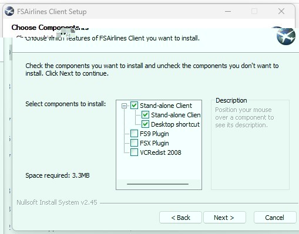
Task: Click the 'Choose Components' heading
Action: (50, 28)
